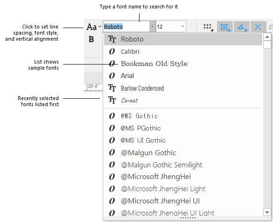The width and height of the screenshot is (273, 223).
Task: Open the Aa text style menu
Action: point(94,27)
